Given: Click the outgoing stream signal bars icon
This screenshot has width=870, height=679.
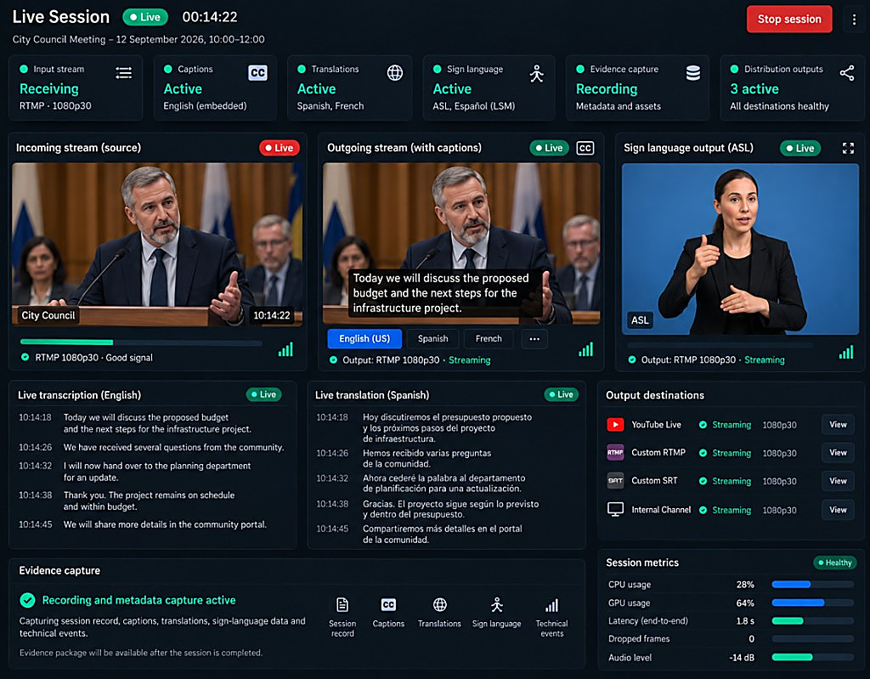Looking at the screenshot, I should coord(586,349).
